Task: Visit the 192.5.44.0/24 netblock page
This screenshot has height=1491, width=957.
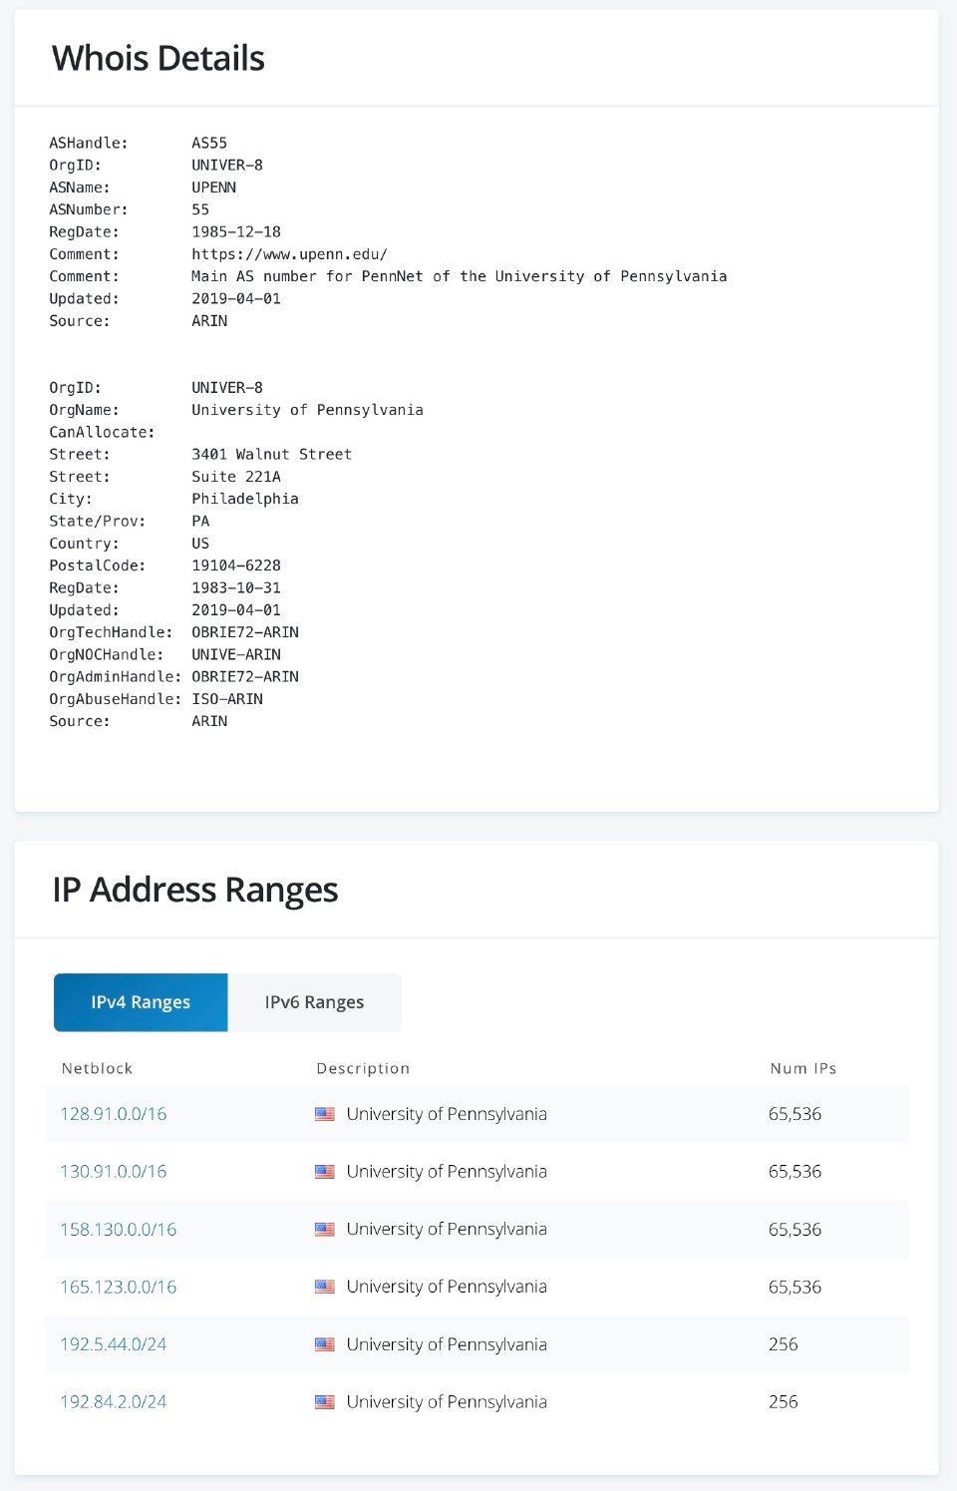Action: pyautogui.click(x=114, y=1344)
